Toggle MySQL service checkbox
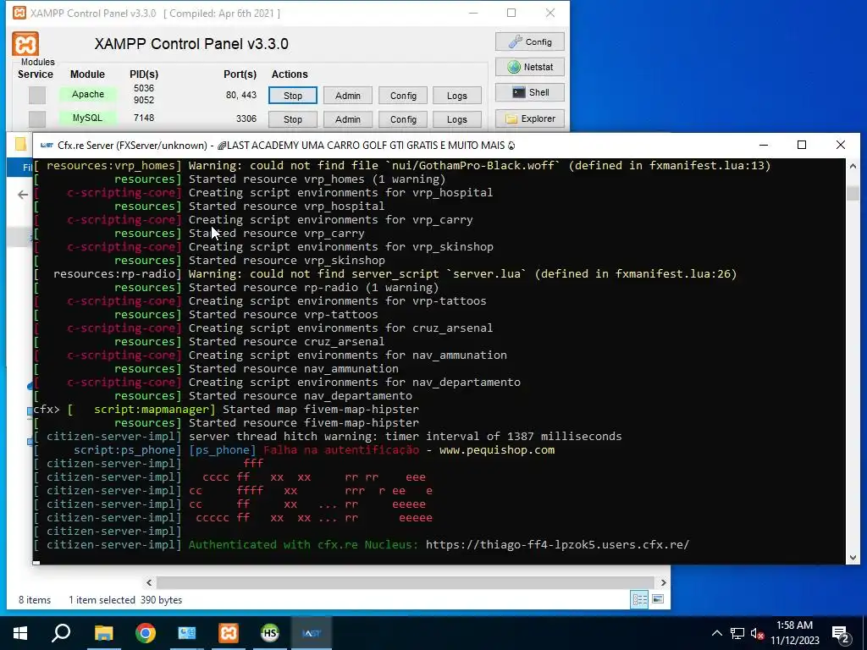The height and width of the screenshot is (650, 867). 37,118
